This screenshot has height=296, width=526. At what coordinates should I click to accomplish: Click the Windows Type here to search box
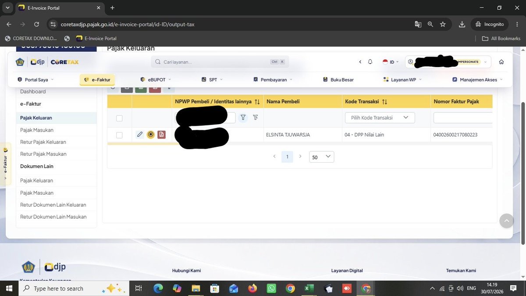74,289
